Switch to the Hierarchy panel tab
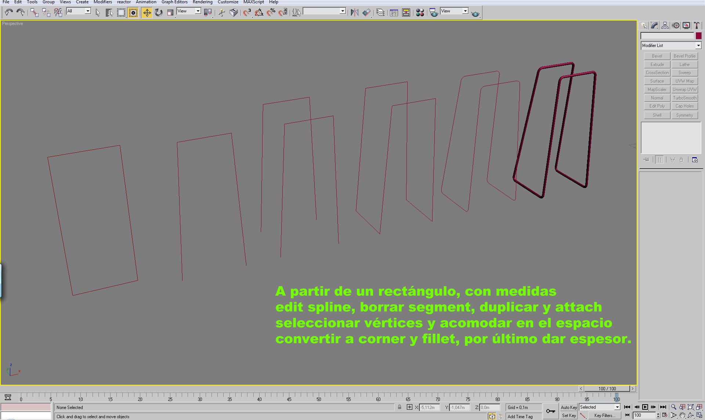This screenshot has height=420, width=705. (665, 25)
